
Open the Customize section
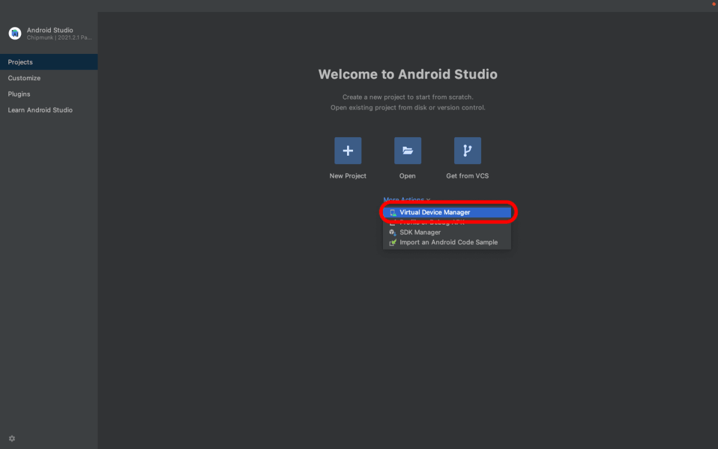click(48, 78)
